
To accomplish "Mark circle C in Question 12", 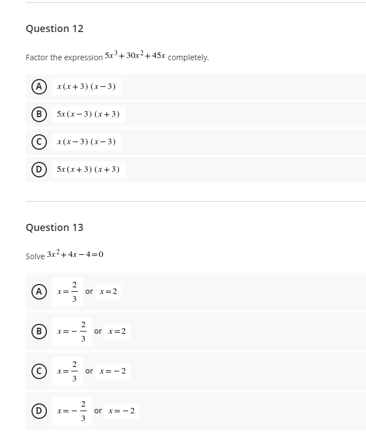I will click(39, 142).
